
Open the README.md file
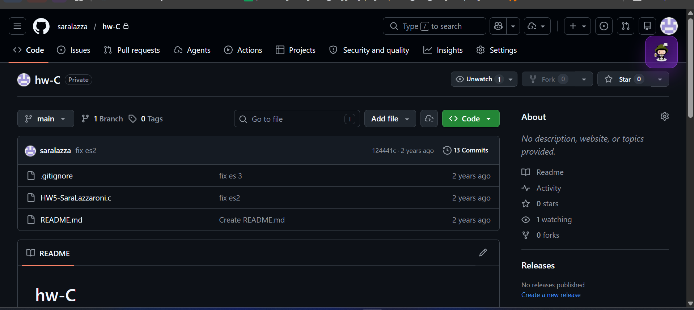[x=62, y=220]
